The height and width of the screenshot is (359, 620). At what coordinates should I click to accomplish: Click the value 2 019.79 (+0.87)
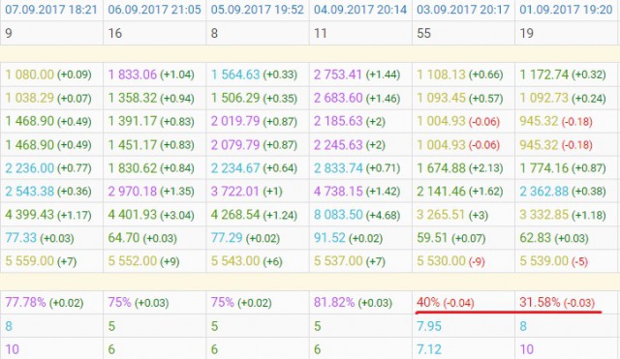pos(254,121)
